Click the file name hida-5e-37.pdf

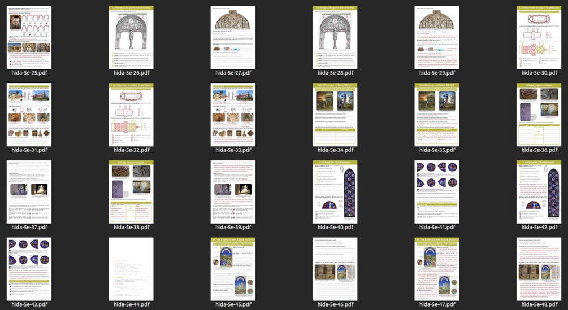click(29, 227)
